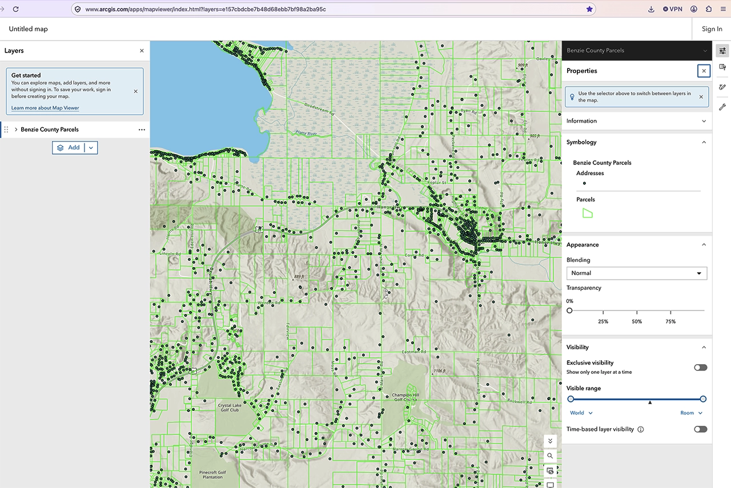The width and height of the screenshot is (731, 488).
Task: Click the info icon beside Time-based layer visibility
Action: (x=641, y=429)
